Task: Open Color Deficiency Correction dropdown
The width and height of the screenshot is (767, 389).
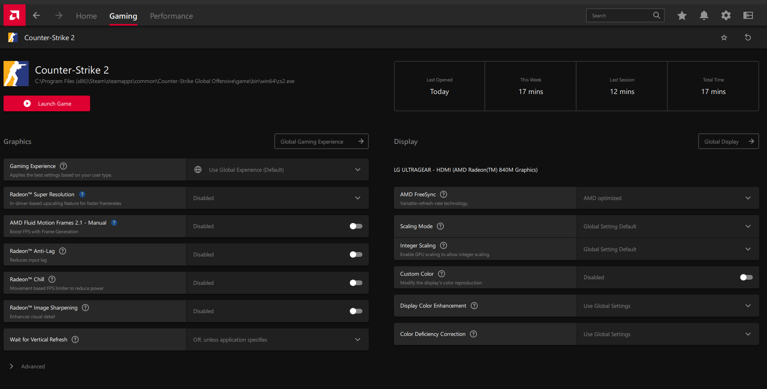Action: click(668, 334)
